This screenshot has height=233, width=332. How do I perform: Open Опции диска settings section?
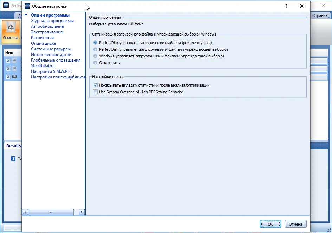(x=44, y=43)
